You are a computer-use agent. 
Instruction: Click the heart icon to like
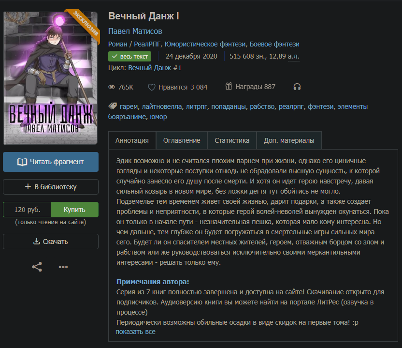(152, 87)
